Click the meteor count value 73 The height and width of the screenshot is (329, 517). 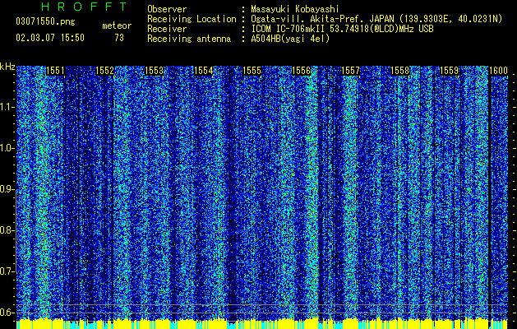click(x=119, y=38)
